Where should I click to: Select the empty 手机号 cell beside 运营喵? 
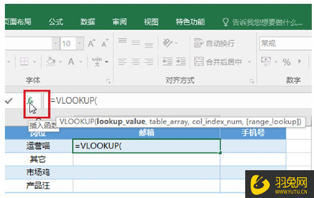(x=253, y=146)
